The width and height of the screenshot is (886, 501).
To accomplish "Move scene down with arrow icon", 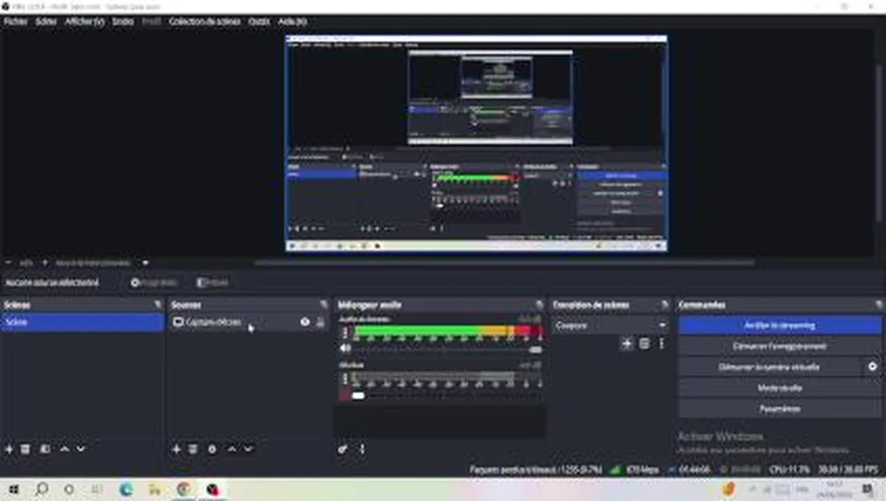I will [x=81, y=450].
